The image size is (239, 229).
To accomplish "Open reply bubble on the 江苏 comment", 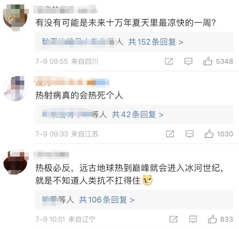I will pyautogui.click(x=189, y=134).
